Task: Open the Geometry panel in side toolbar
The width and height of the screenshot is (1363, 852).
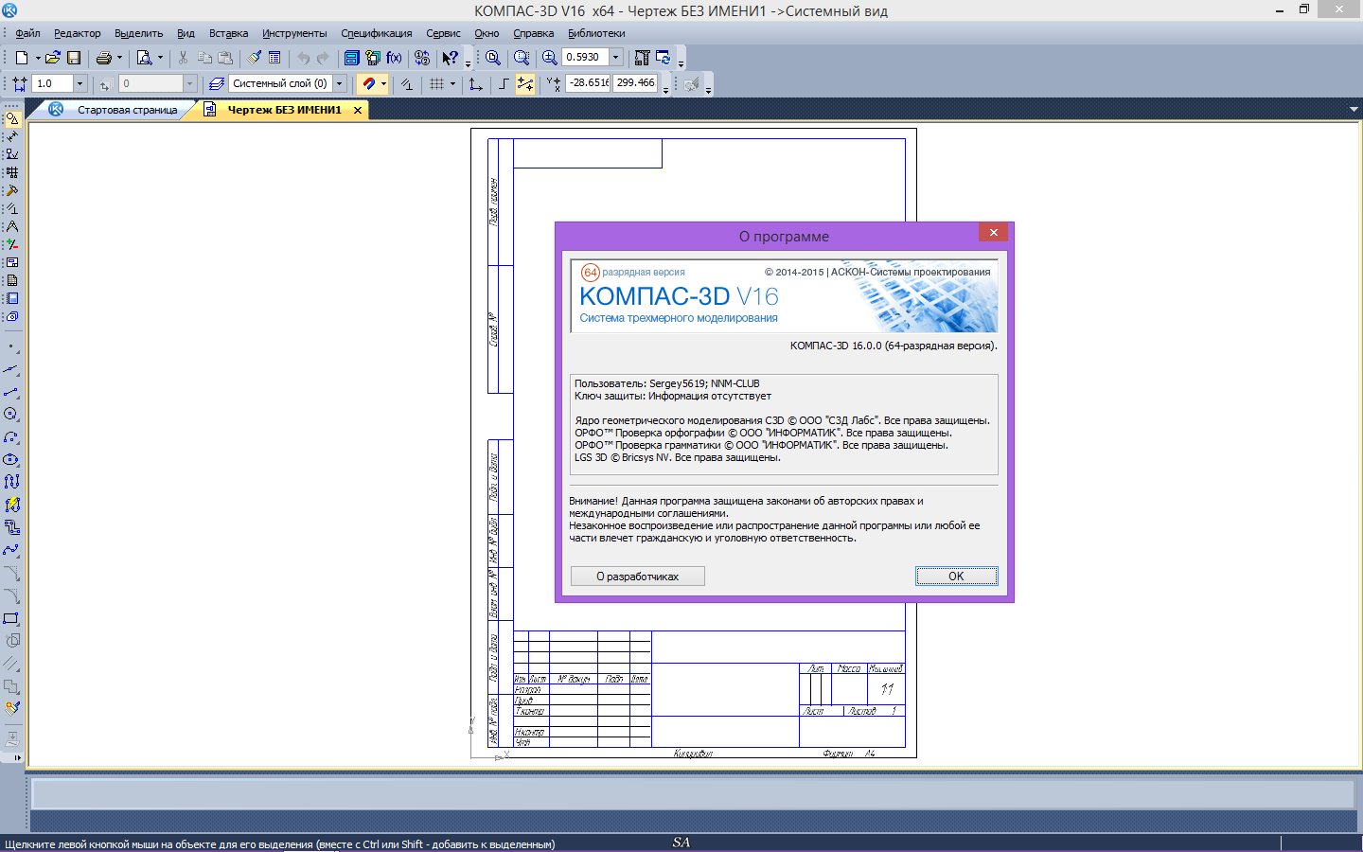Action: coord(12,119)
